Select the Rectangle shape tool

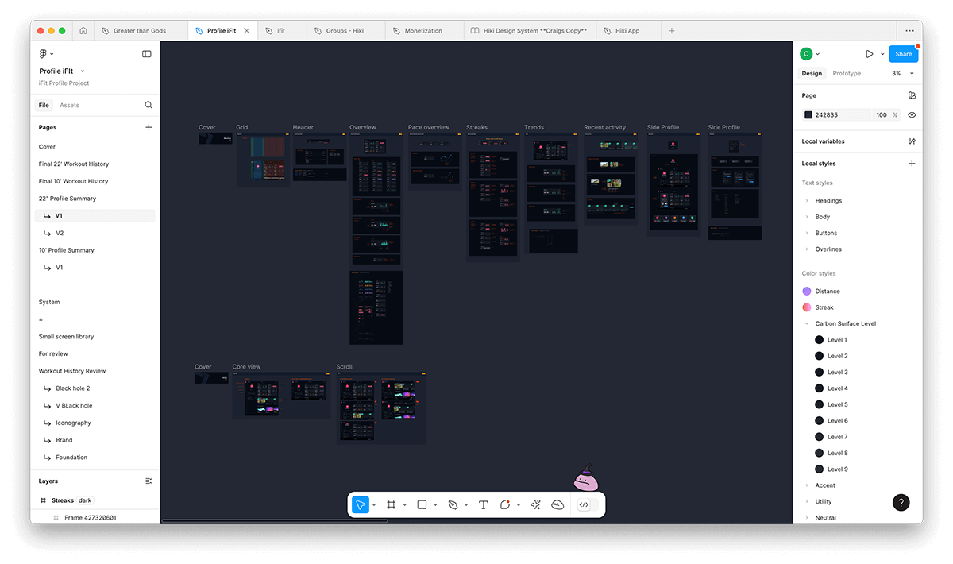pos(422,504)
